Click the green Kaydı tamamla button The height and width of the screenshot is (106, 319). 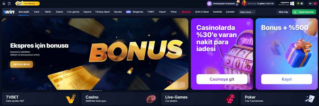click(304, 12)
